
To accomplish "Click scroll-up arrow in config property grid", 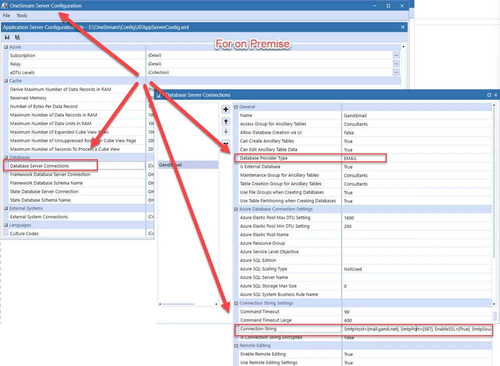I will [403, 47].
